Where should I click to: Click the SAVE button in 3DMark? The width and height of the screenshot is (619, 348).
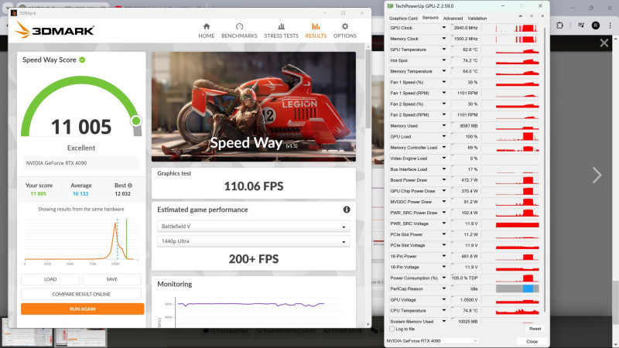tap(111, 279)
